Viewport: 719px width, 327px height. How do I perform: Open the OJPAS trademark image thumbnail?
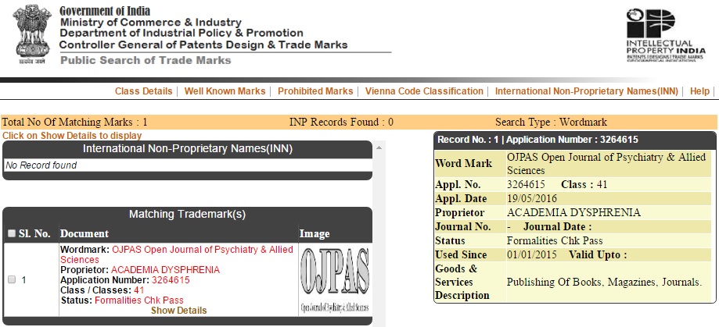coord(335,279)
